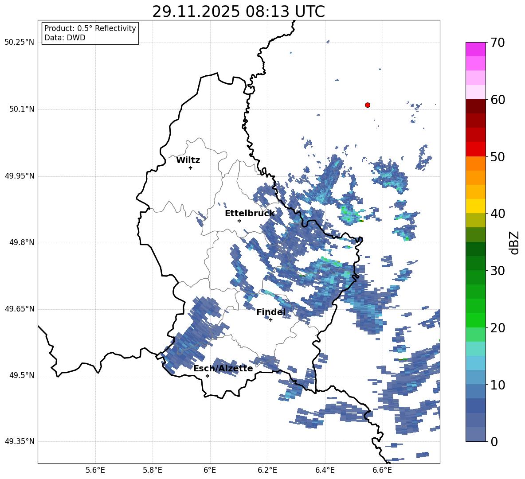Screen dimensions: 525x479
Task: Click the Ettelbruck city label
Action: pos(250,214)
